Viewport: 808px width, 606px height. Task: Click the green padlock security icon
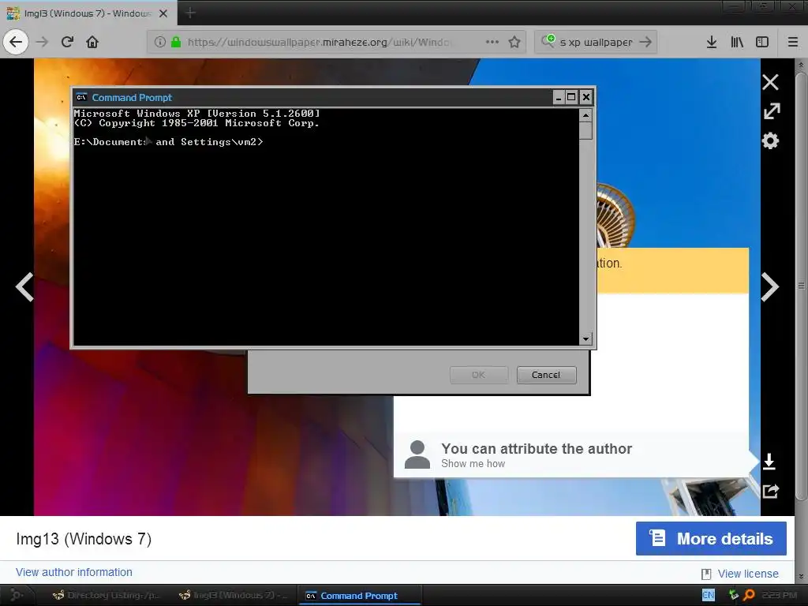pyautogui.click(x=176, y=42)
